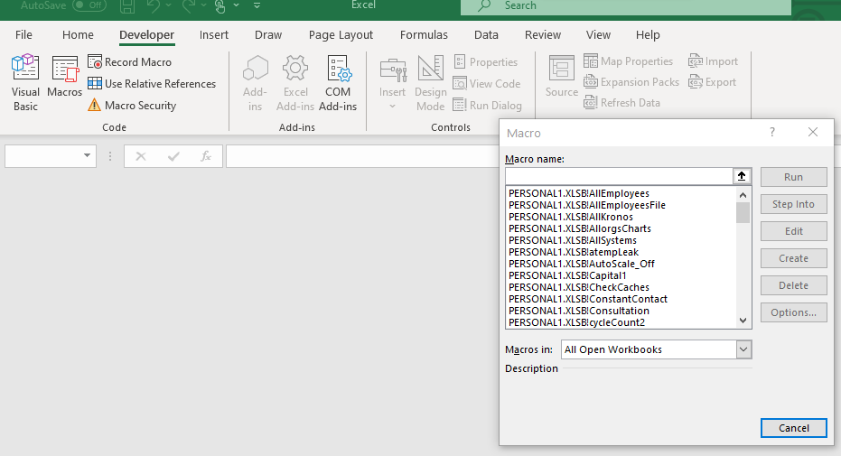This screenshot has width=841, height=456.
Task: Click macro list scroll up arrow
Action: point(743,195)
